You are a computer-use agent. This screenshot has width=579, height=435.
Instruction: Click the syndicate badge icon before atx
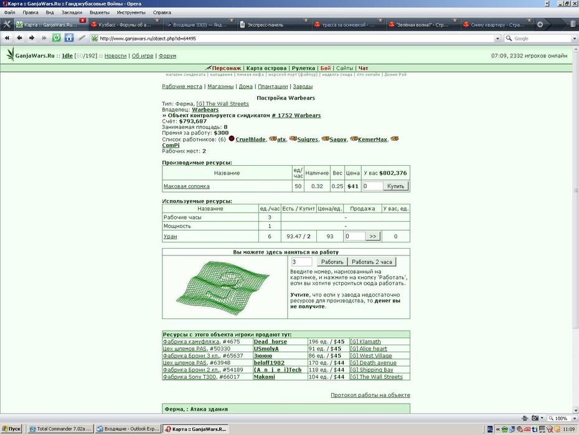(273, 138)
